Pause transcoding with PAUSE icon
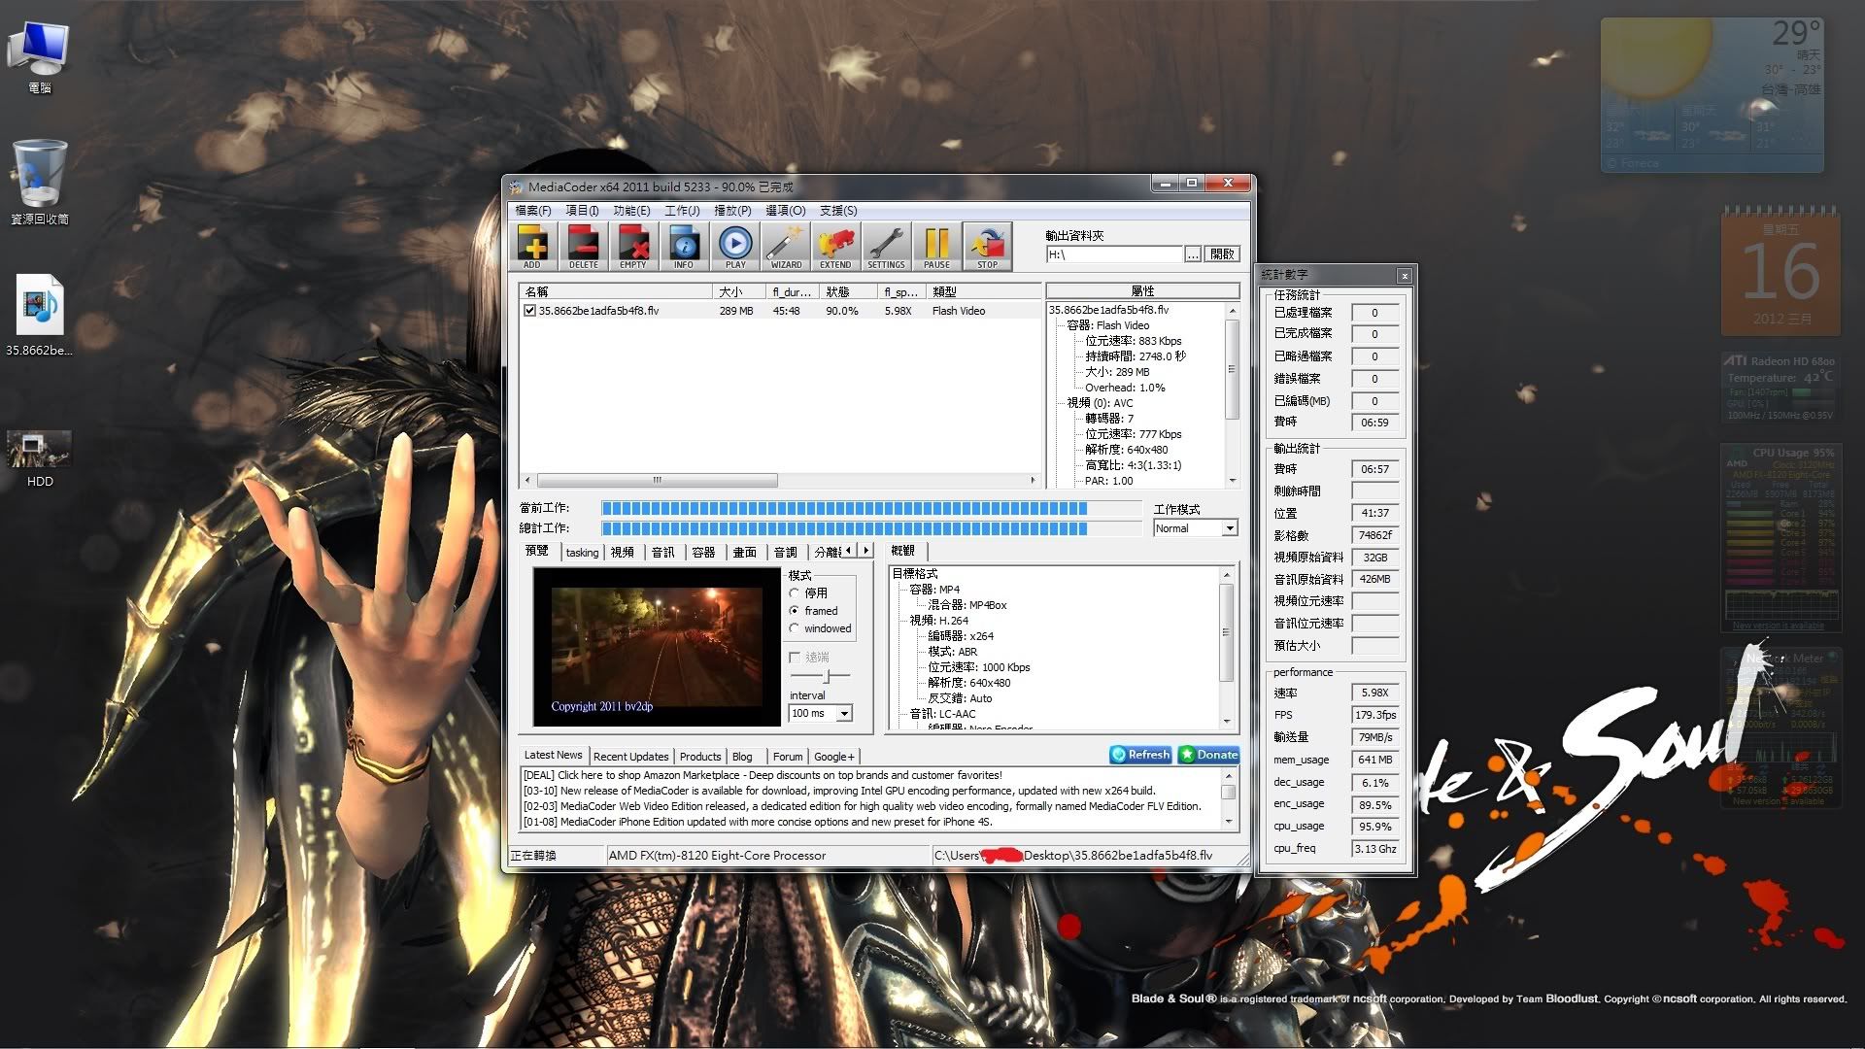The width and height of the screenshot is (1865, 1049). click(936, 246)
